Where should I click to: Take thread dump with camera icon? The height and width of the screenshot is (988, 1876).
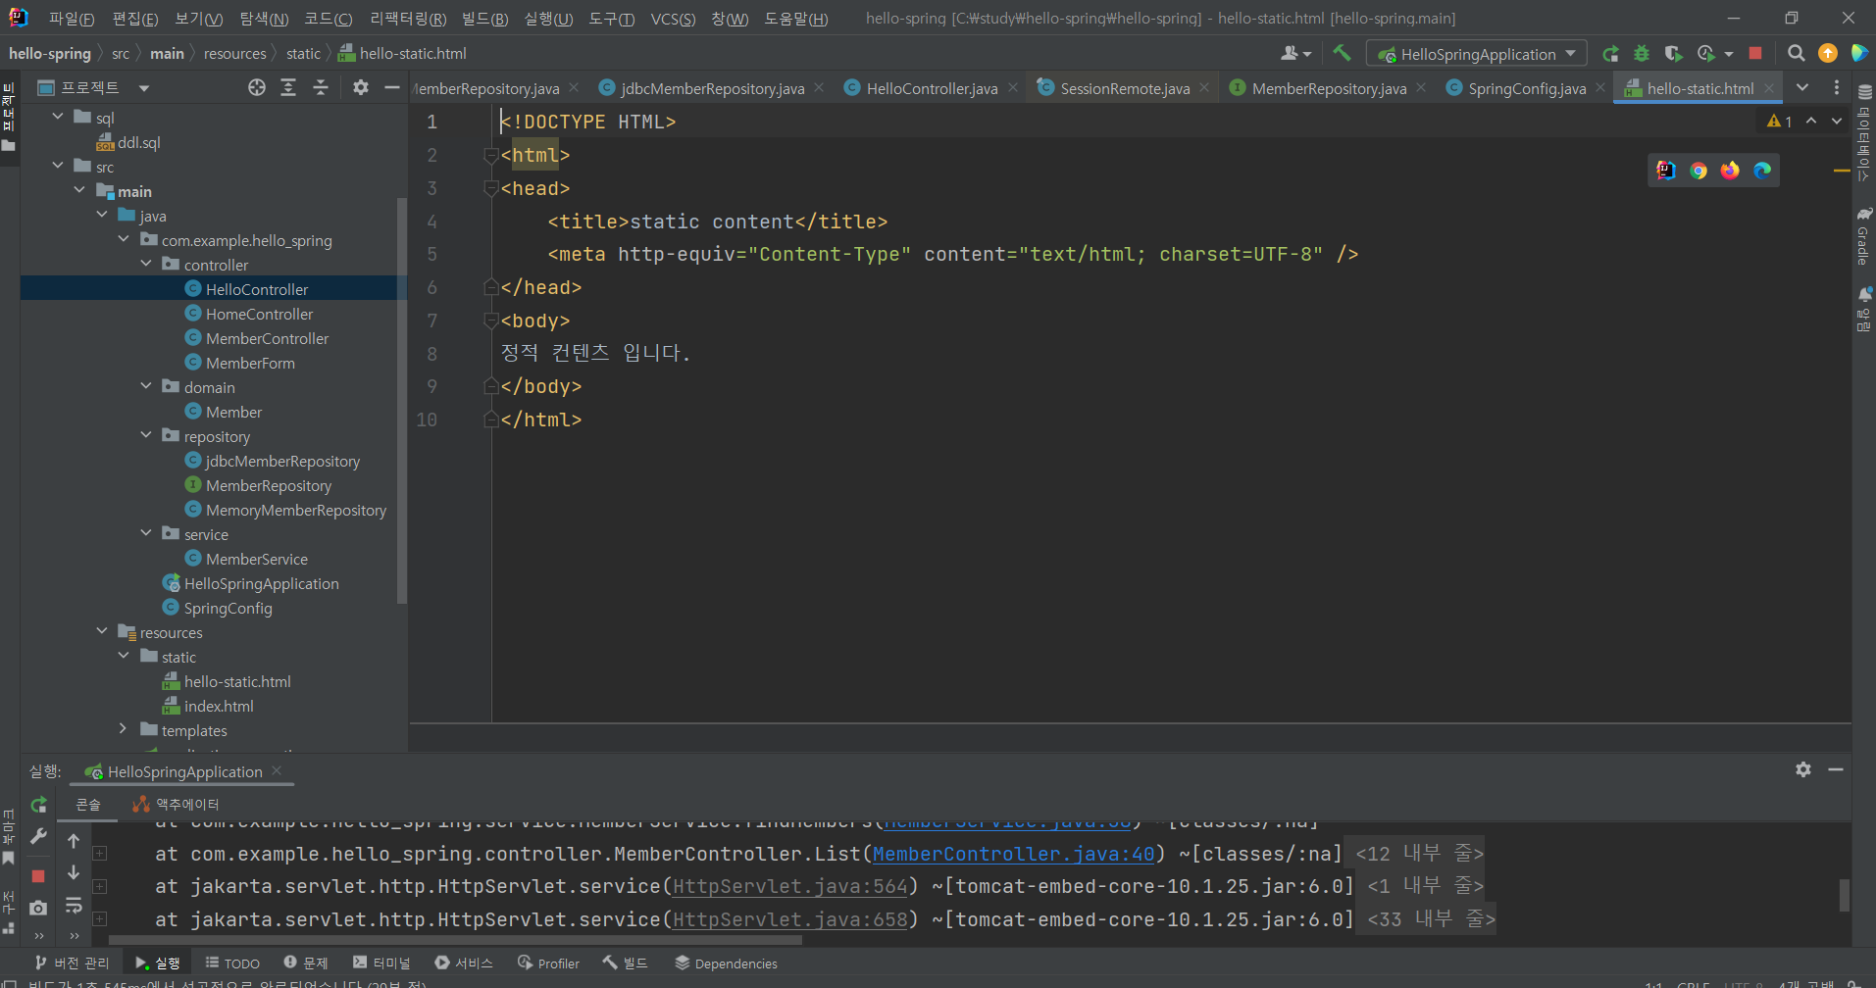pos(38,908)
